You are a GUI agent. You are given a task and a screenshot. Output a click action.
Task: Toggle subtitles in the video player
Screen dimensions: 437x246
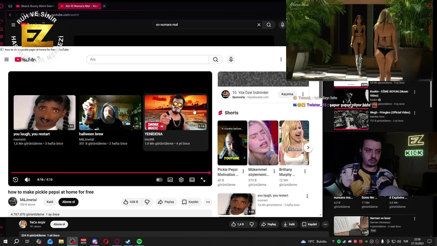(x=170, y=180)
